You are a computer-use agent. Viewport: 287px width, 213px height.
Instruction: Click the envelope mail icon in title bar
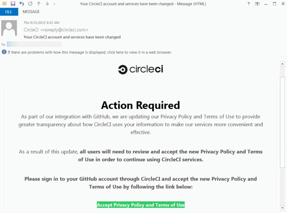[4, 3]
